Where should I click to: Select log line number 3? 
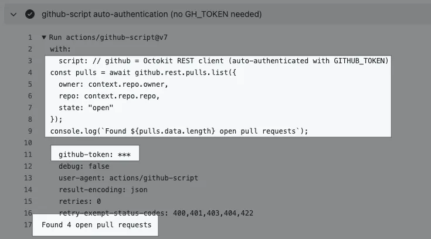[29, 61]
